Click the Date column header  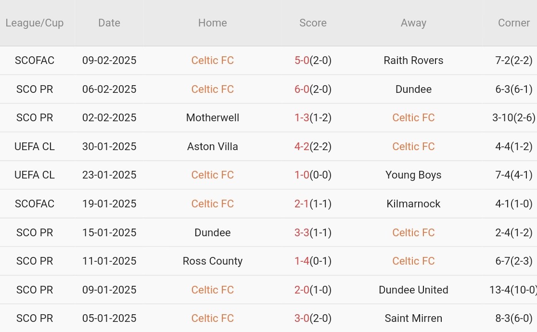point(109,23)
